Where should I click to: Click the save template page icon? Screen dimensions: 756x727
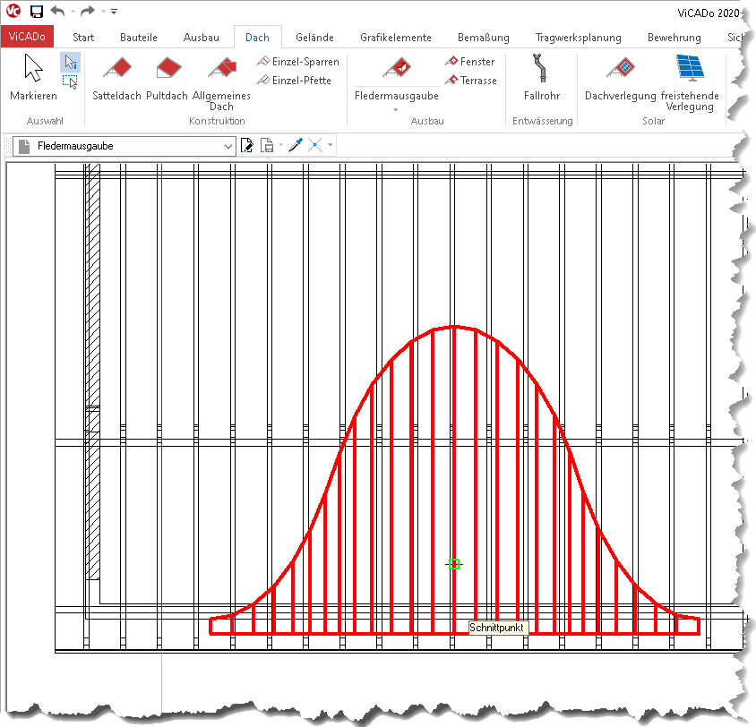coord(267,146)
